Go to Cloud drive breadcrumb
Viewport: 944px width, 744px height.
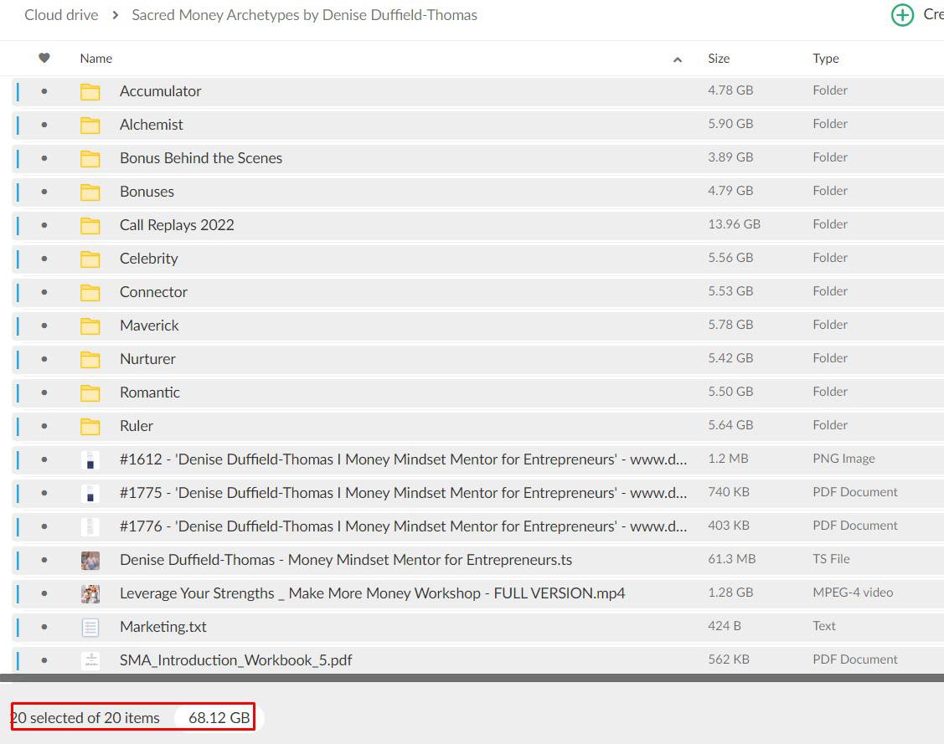coord(61,15)
